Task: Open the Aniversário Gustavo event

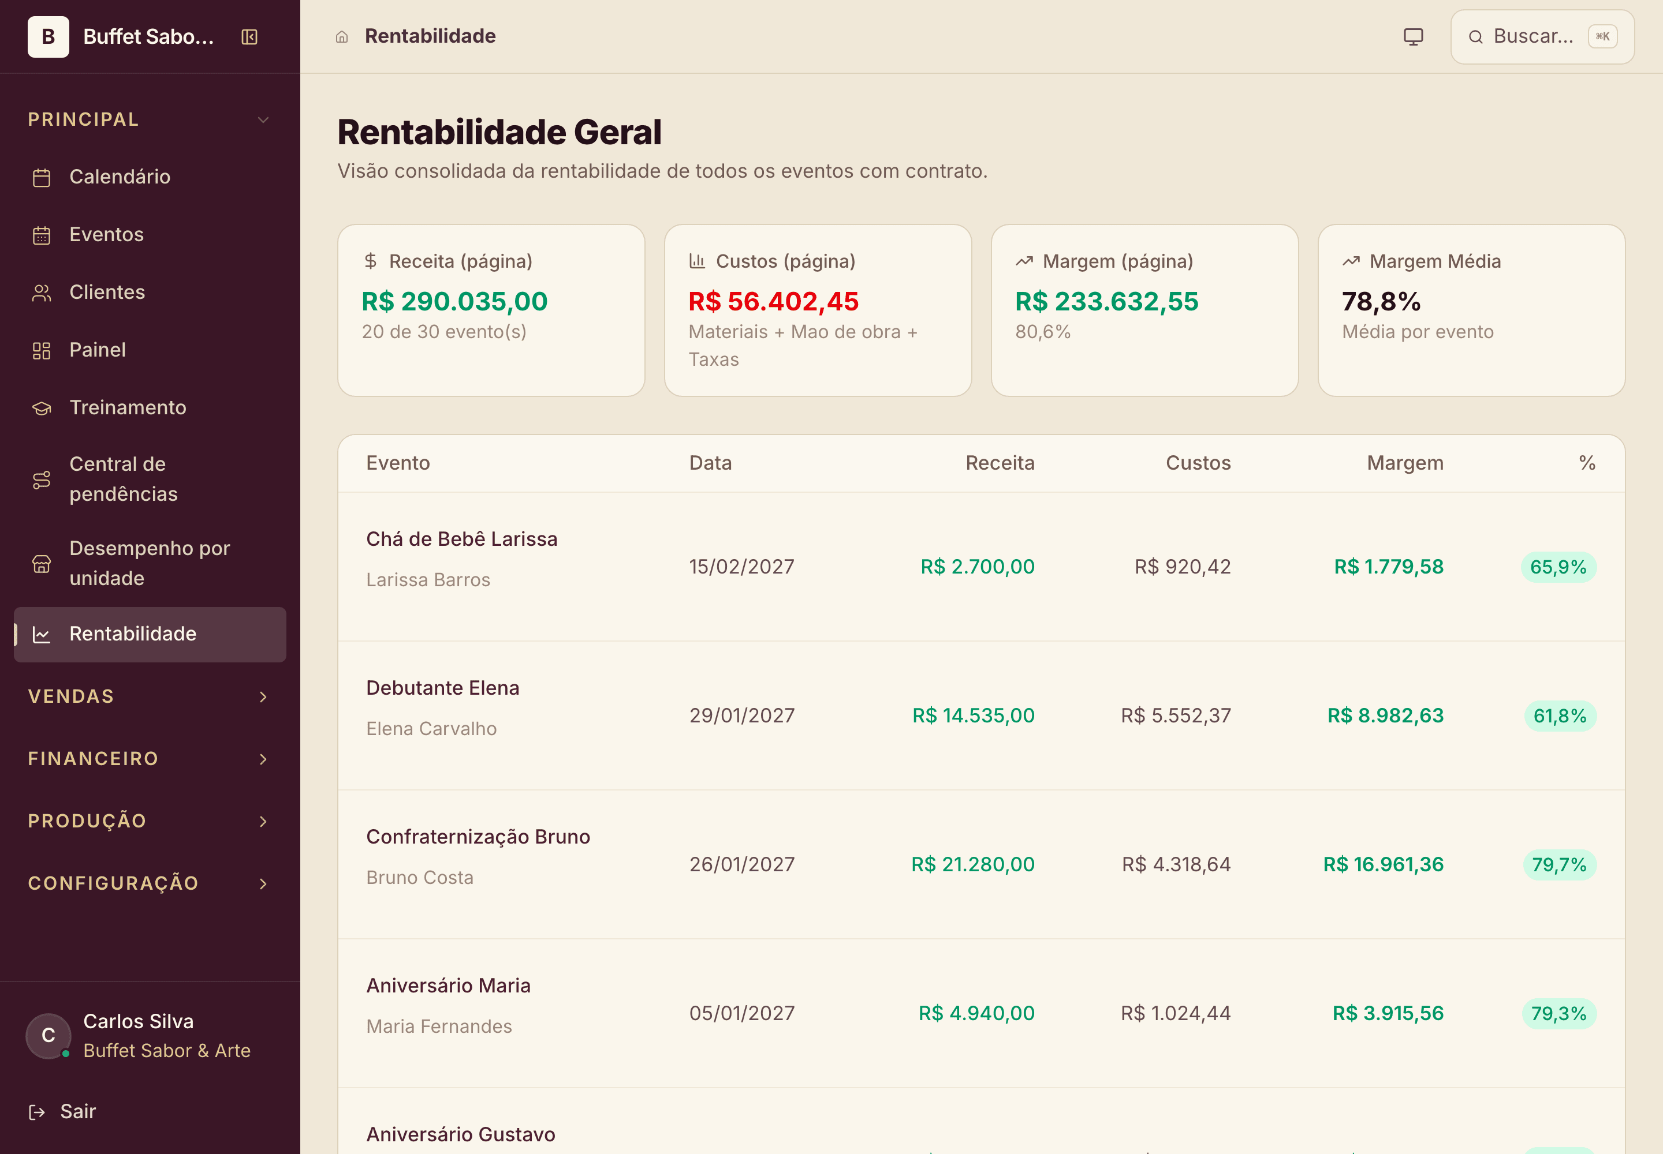Action: tap(460, 1134)
